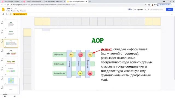The image size is (175, 98).
Task: Open the AspectJ and Spring AOP slide thumbnail
Action: (11, 53)
